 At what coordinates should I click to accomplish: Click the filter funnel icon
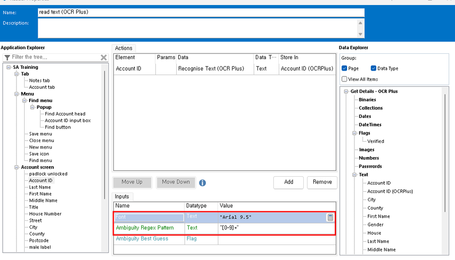coord(7,57)
